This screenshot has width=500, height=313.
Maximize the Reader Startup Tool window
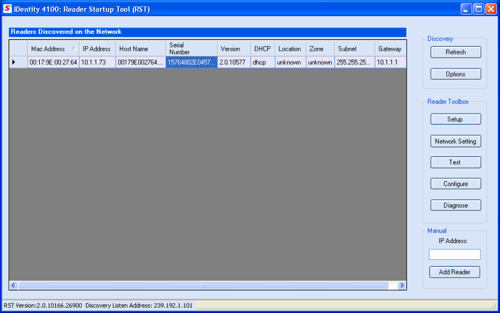[x=479, y=9]
